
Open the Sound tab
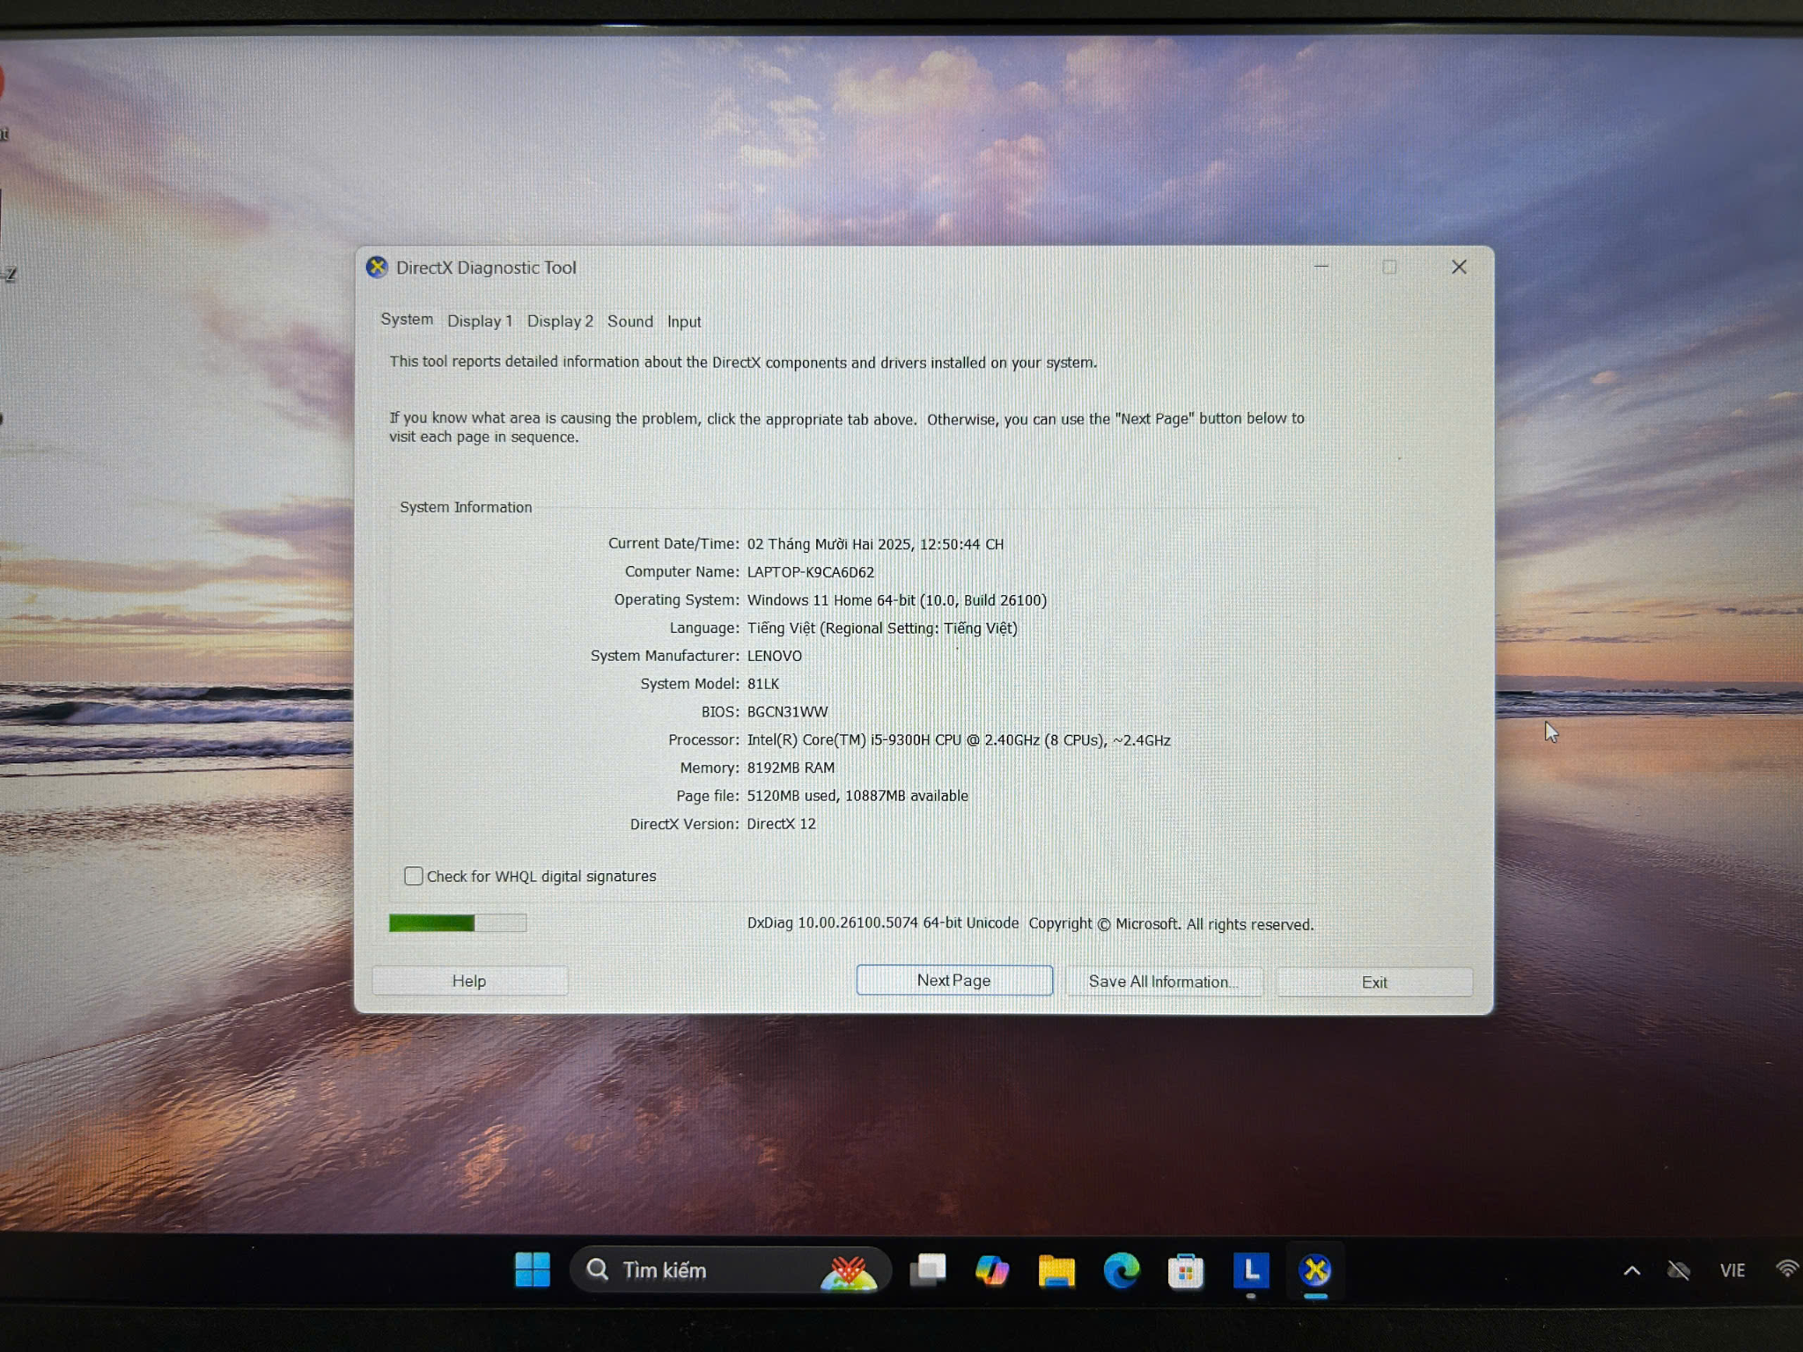click(629, 321)
